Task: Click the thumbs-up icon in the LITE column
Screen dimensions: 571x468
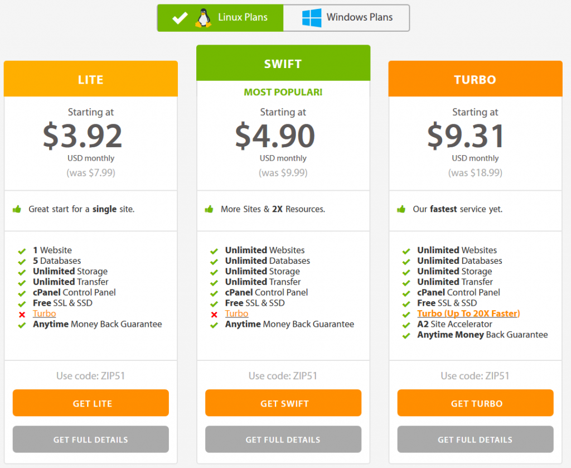Action: point(17,209)
